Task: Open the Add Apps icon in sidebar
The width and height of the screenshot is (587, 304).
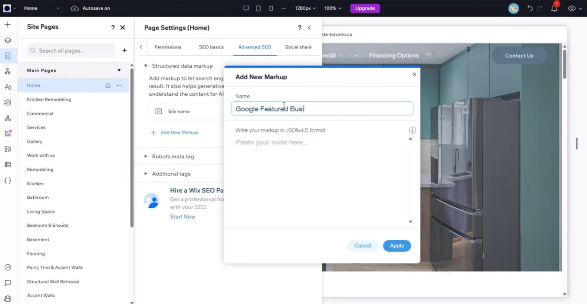Action: click(7, 134)
